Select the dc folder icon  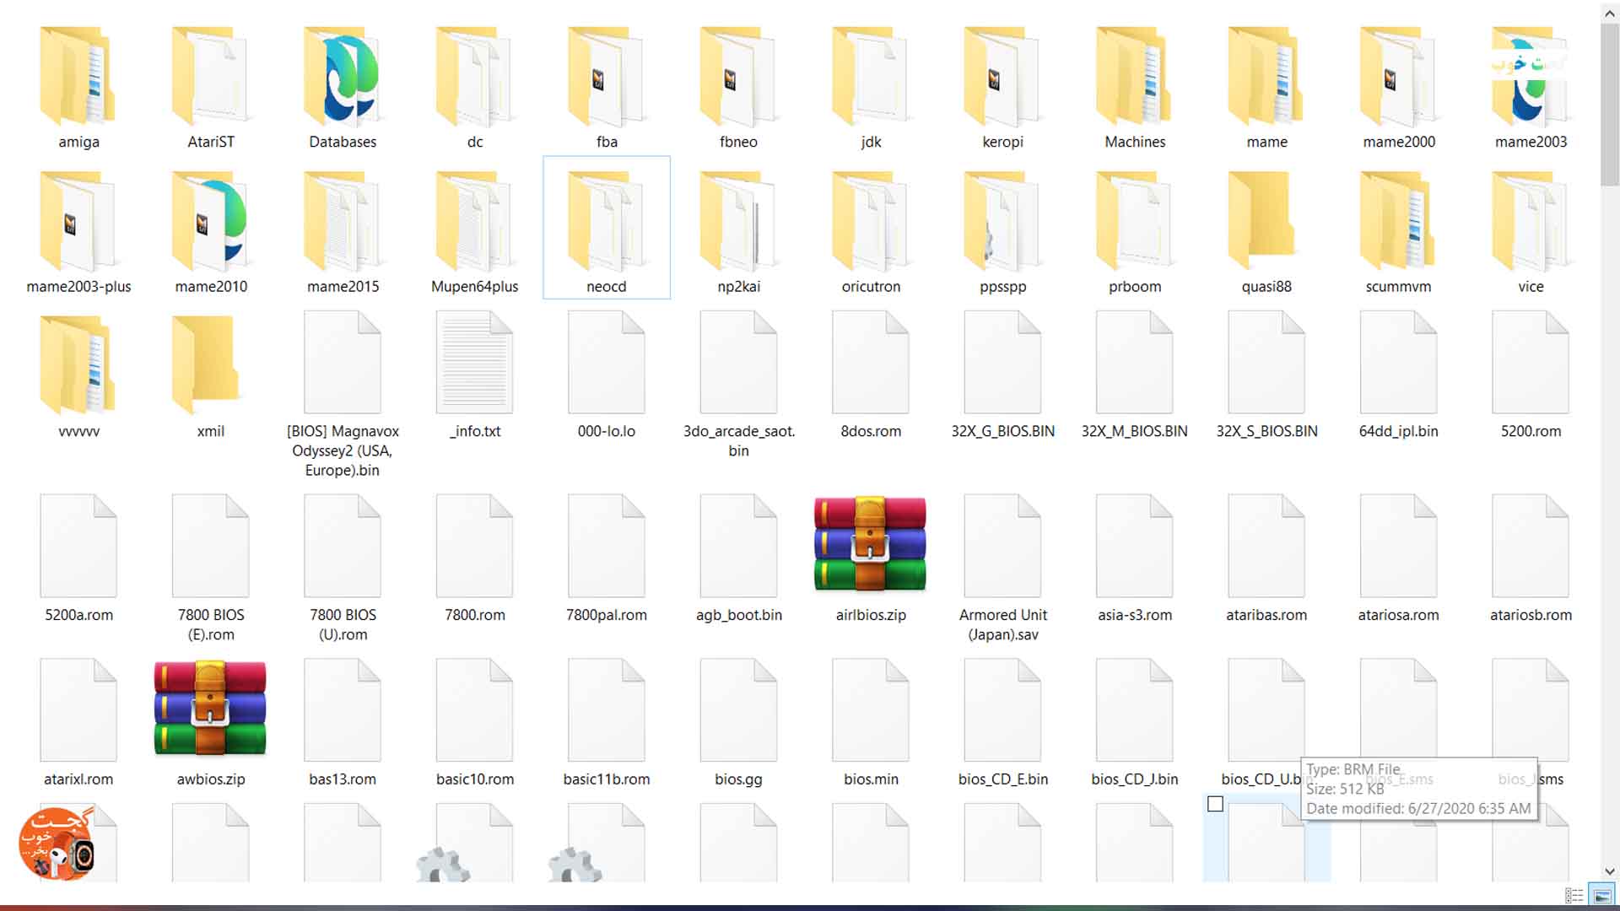click(474, 76)
